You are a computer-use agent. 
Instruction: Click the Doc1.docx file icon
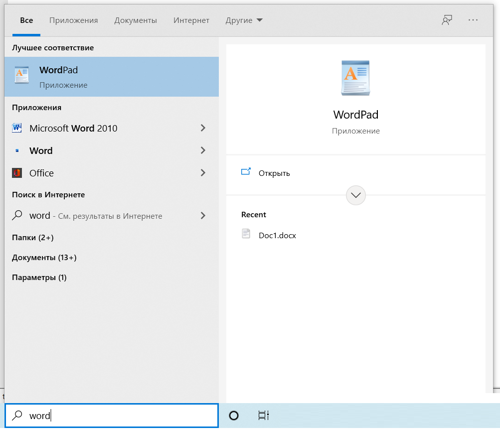[x=246, y=235]
